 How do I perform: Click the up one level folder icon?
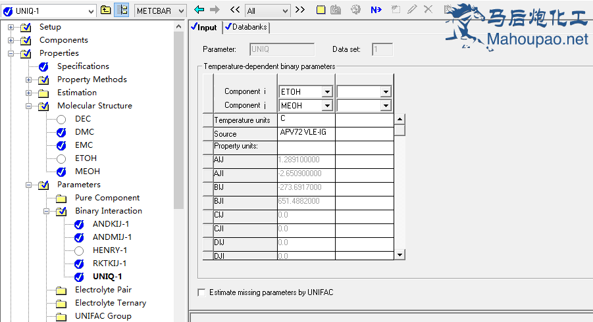pyautogui.click(x=105, y=10)
